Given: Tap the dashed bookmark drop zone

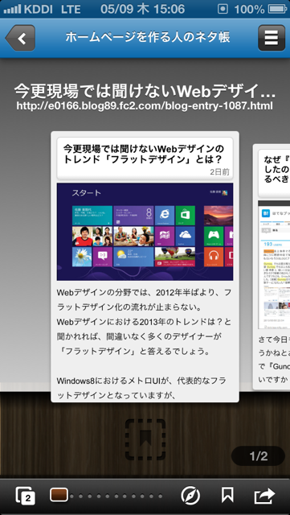Looking at the screenshot, I should [145, 439].
